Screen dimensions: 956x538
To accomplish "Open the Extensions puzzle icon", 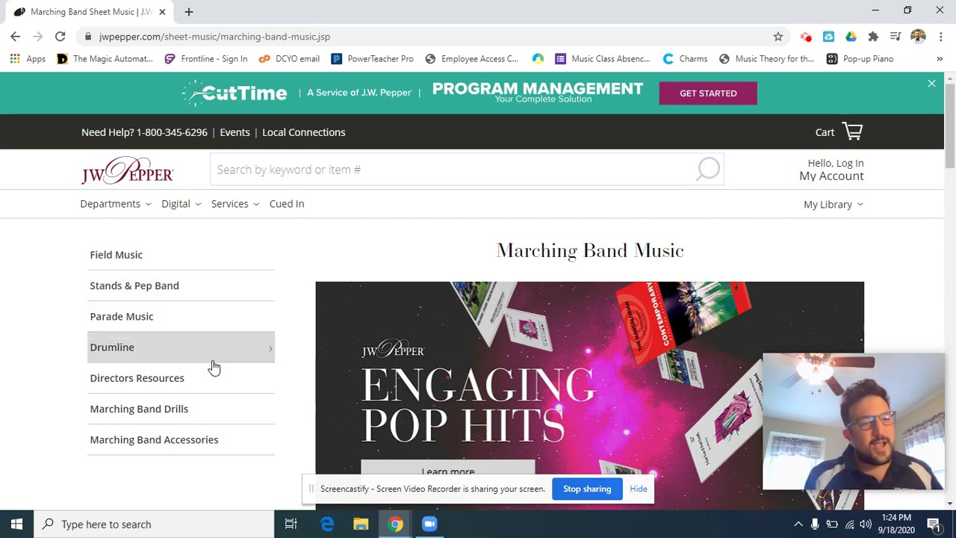I will coord(873,36).
